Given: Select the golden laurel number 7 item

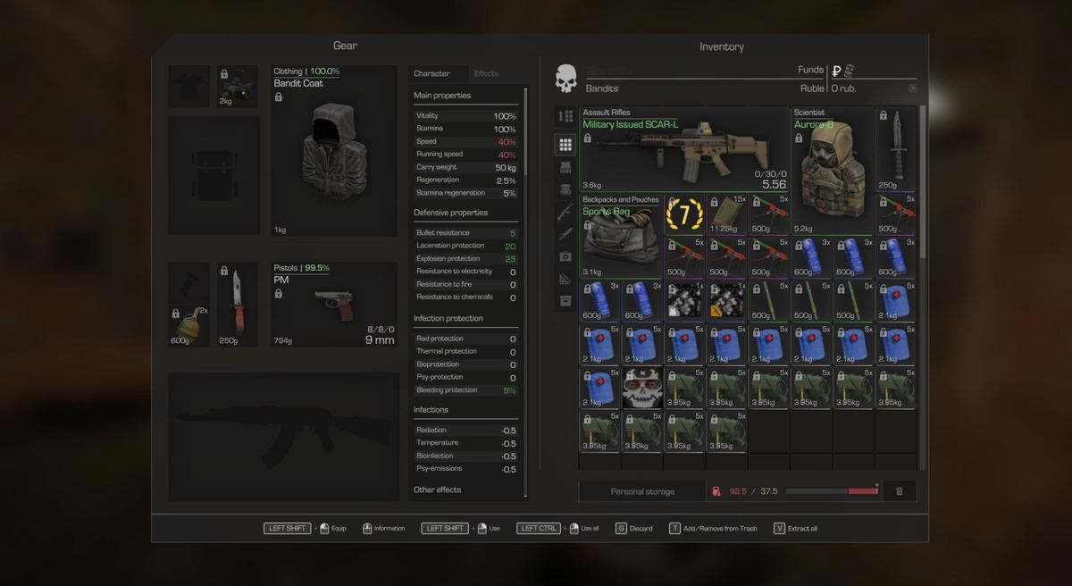Looking at the screenshot, I should 685,215.
